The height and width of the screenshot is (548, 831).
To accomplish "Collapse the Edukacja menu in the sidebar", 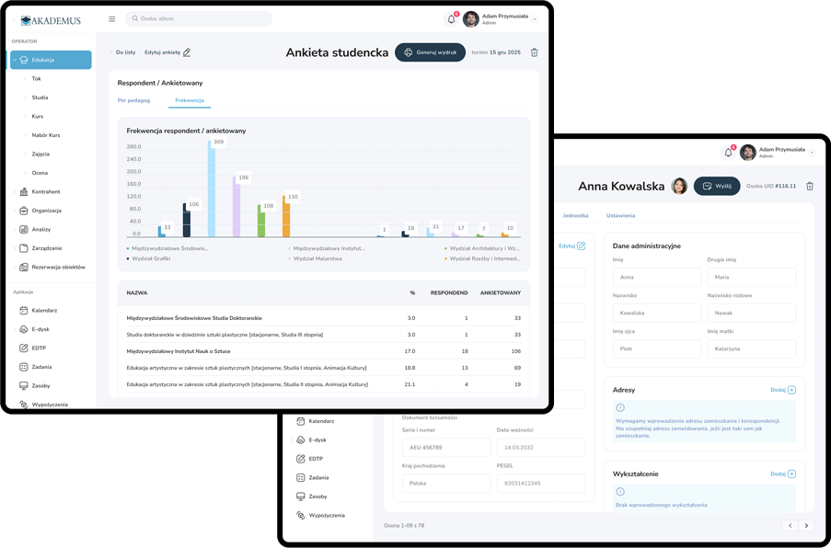I will [x=15, y=60].
